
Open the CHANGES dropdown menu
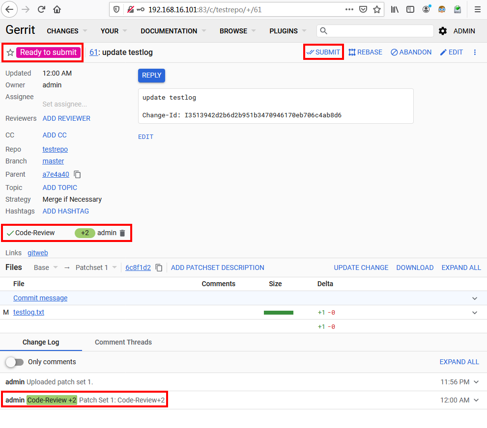(67, 31)
